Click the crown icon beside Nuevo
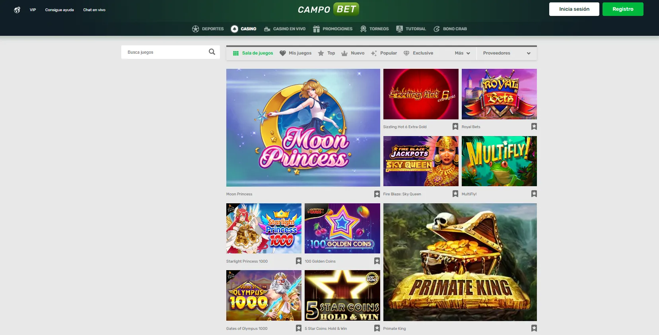 click(x=344, y=53)
